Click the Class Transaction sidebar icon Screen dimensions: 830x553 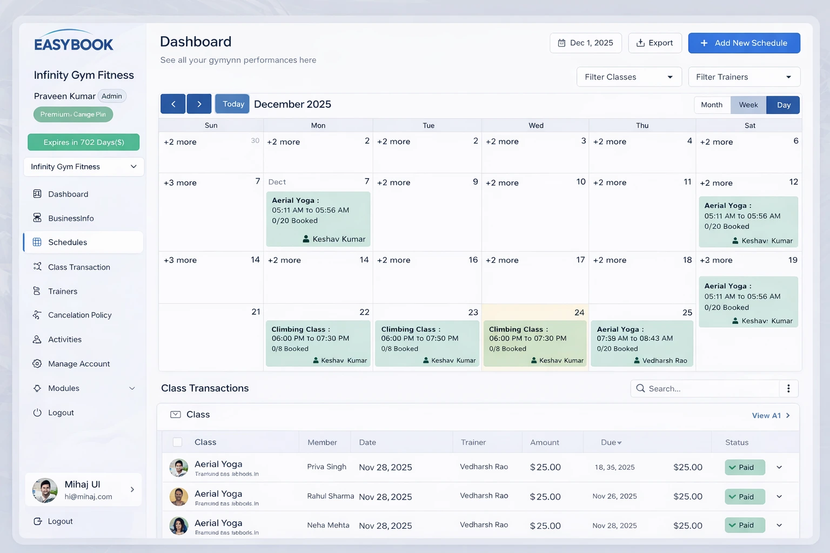click(37, 267)
